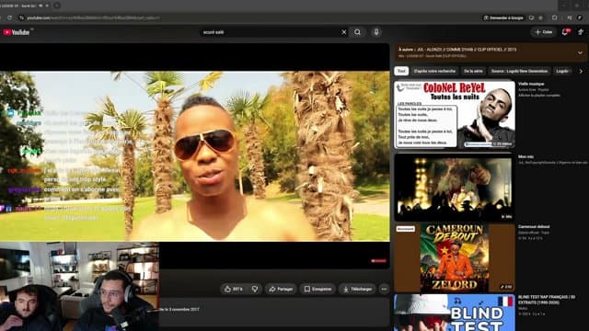Expand the 'À suivre' playlist panel
589x331 pixels.
(x=580, y=53)
